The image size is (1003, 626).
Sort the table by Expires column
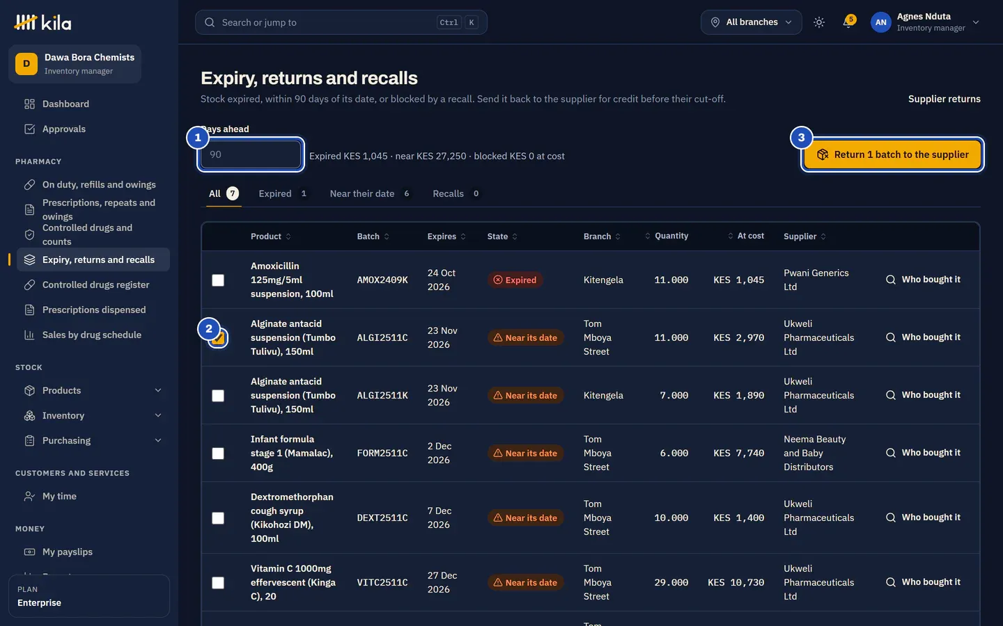pos(446,236)
